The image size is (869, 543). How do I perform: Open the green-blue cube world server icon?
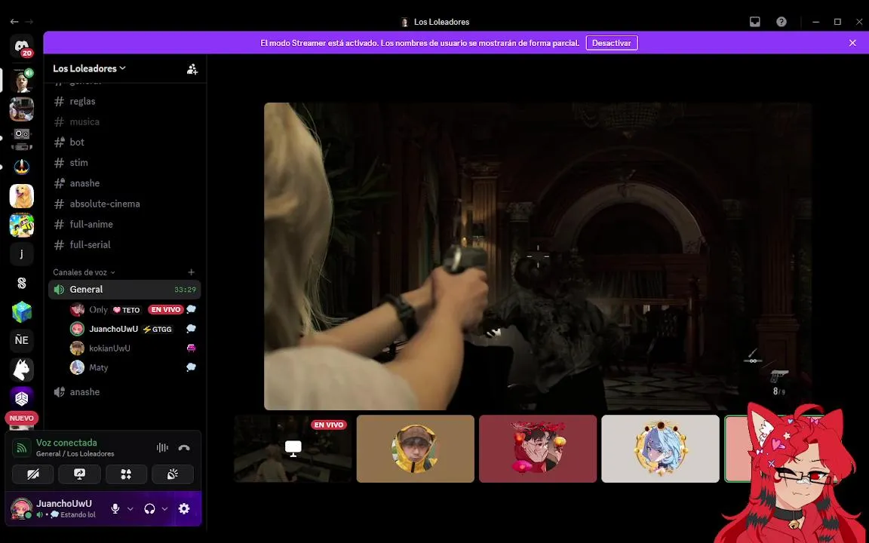coord(22,311)
